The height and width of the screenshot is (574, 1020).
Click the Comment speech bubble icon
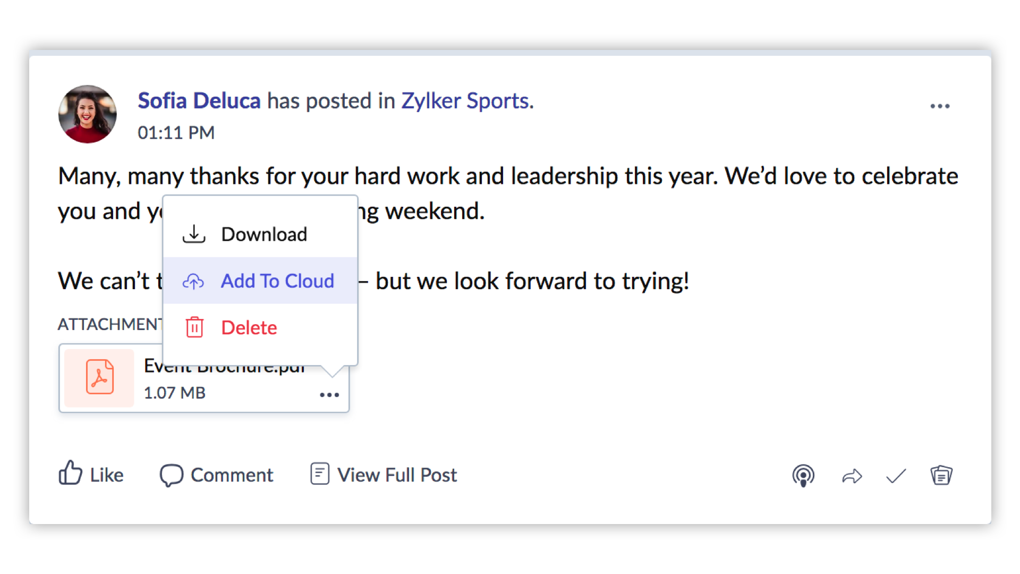(x=171, y=475)
